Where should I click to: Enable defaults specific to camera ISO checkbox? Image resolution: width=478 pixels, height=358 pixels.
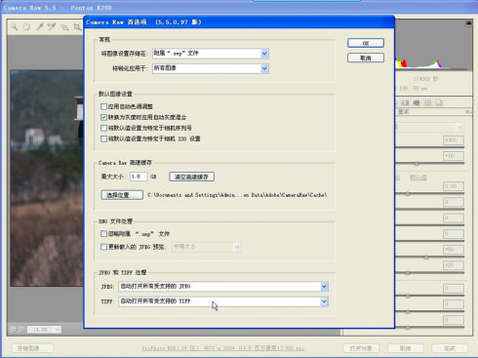click(x=103, y=139)
